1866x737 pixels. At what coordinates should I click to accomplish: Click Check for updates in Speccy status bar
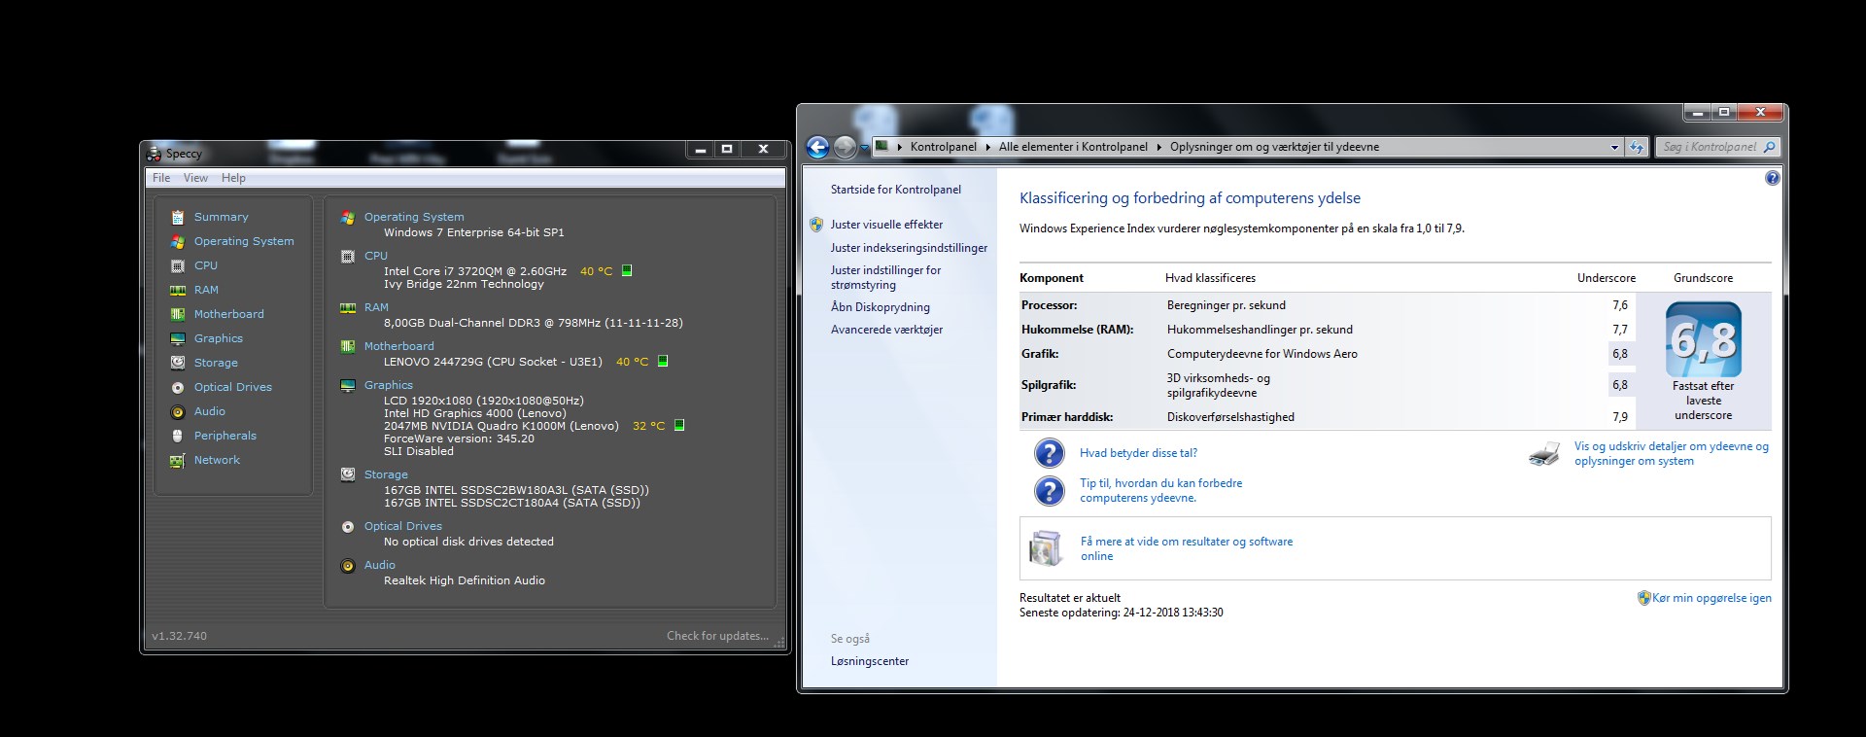717,636
